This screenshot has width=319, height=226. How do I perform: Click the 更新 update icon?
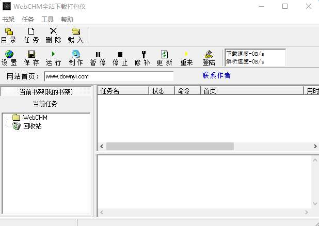164,54
